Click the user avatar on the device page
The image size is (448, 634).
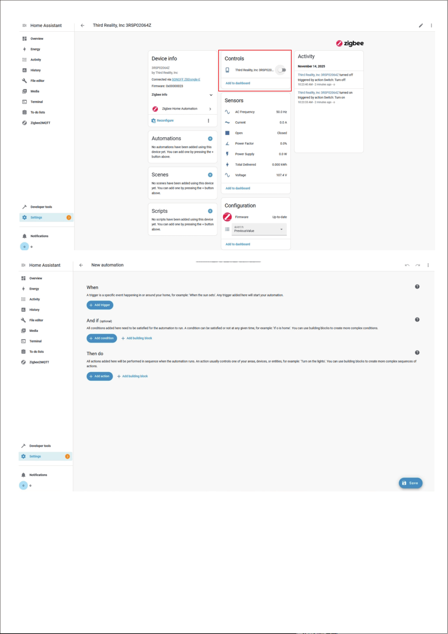[24, 247]
